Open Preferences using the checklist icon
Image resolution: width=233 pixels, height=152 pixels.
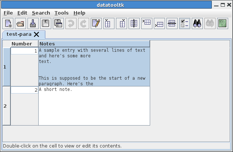184,23
